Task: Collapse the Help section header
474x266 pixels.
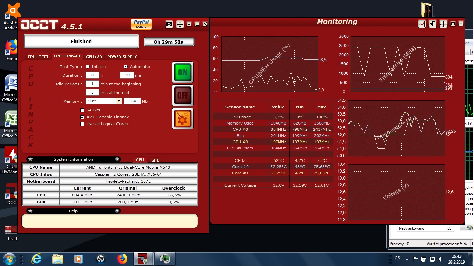Action: point(73,211)
